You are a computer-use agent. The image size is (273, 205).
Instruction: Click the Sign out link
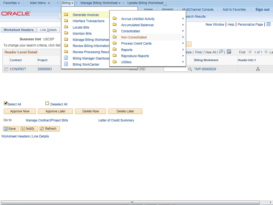[x=262, y=9]
